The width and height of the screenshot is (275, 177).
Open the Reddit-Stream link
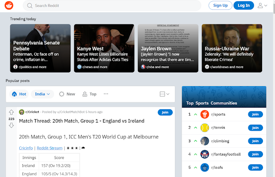(x=50, y=148)
